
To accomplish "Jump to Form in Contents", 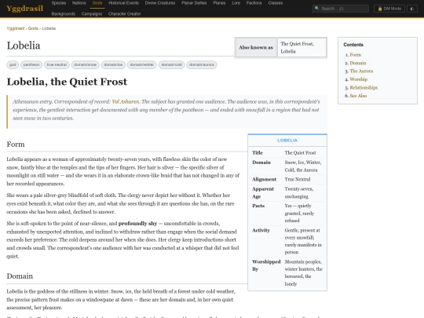I will click(356, 55).
